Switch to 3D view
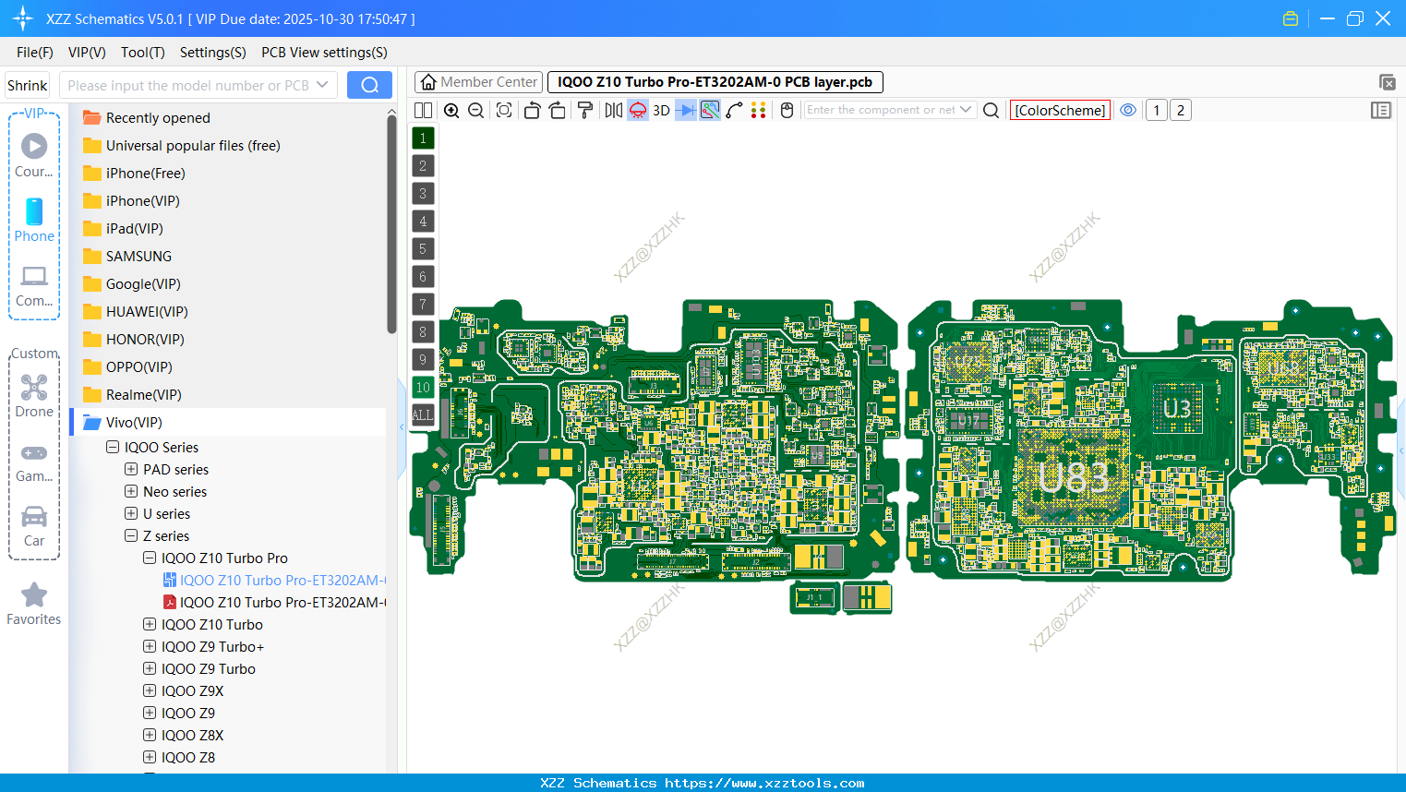 pos(661,110)
